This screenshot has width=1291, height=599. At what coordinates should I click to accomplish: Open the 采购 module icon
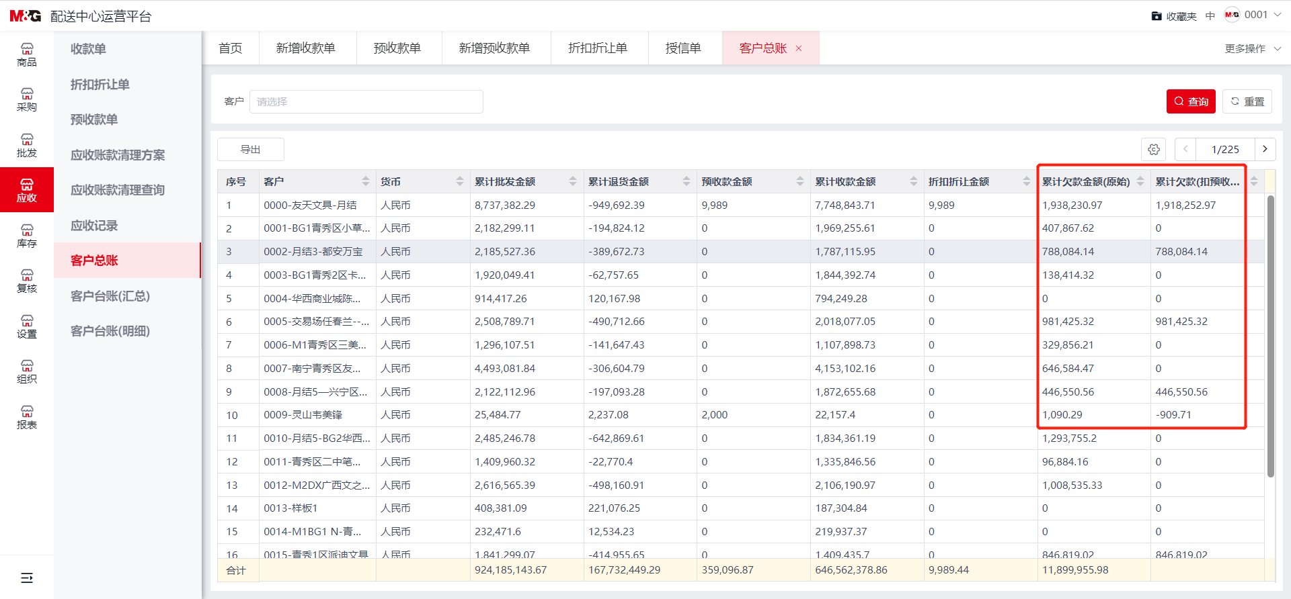27,99
